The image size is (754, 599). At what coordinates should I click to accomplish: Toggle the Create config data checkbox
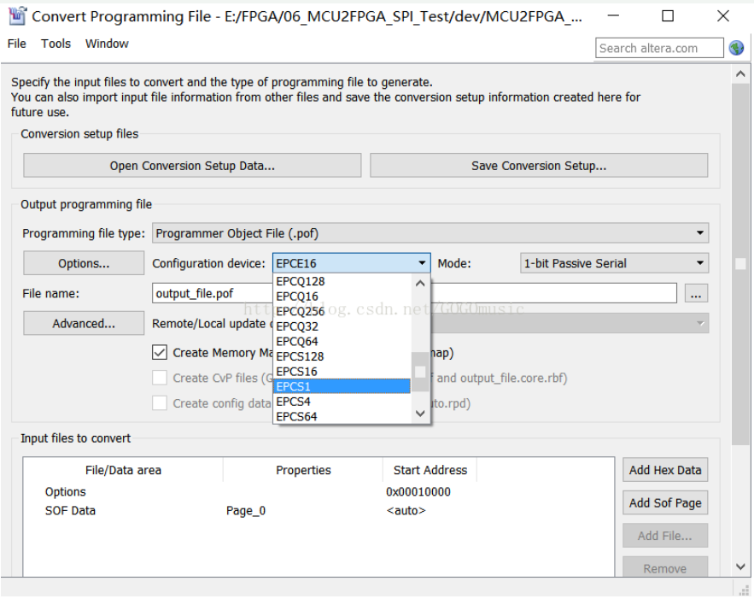[x=160, y=402]
